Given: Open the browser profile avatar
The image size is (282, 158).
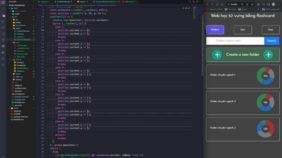Looking at the screenshot, I should click(273, 4).
